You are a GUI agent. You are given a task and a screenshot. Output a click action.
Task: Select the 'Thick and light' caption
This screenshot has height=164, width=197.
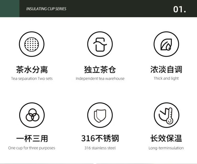pyautogui.click(x=166, y=78)
